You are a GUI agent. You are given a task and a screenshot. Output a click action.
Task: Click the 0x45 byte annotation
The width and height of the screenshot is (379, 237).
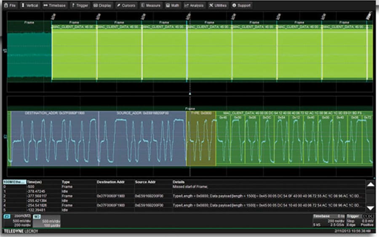click(x=223, y=117)
